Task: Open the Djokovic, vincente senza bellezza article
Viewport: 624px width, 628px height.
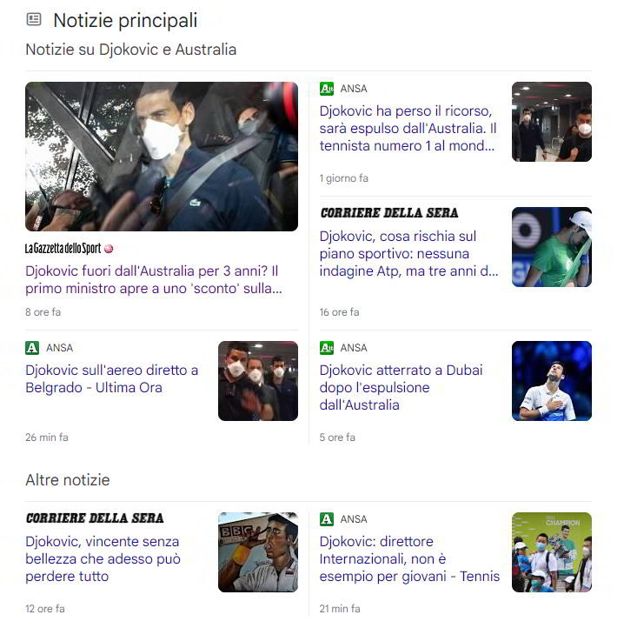Action: tap(103, 558)
